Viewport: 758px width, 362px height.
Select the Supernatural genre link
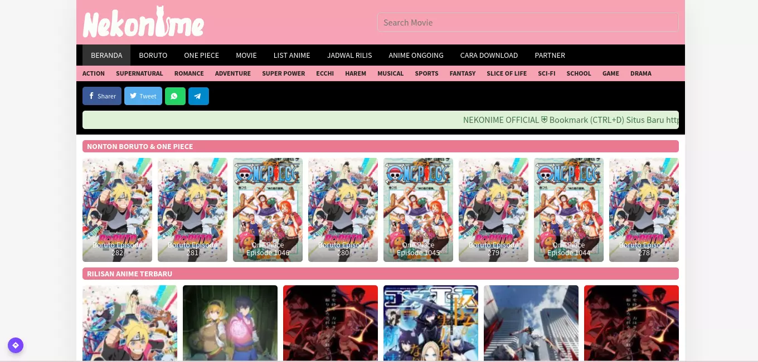point(139,73)
